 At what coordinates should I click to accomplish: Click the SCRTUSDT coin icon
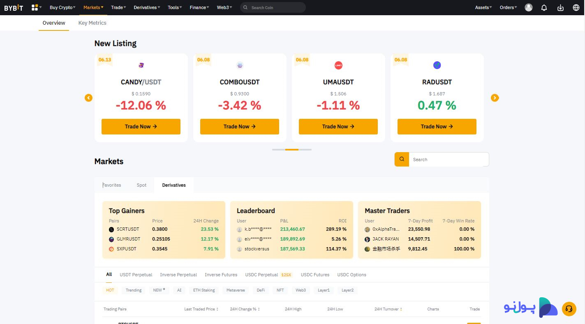(x=111, y=229)
